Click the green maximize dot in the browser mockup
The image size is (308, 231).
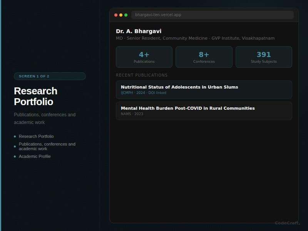(126, 15)
